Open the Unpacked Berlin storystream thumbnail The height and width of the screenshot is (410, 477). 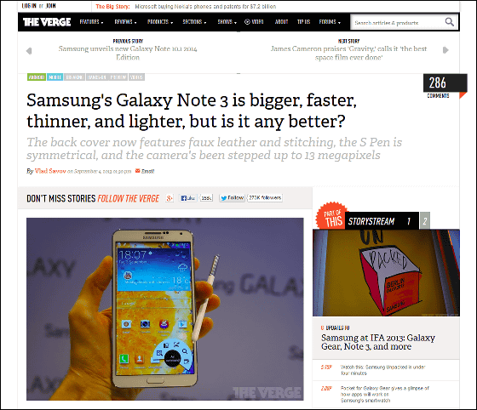[x=386, y=273]
